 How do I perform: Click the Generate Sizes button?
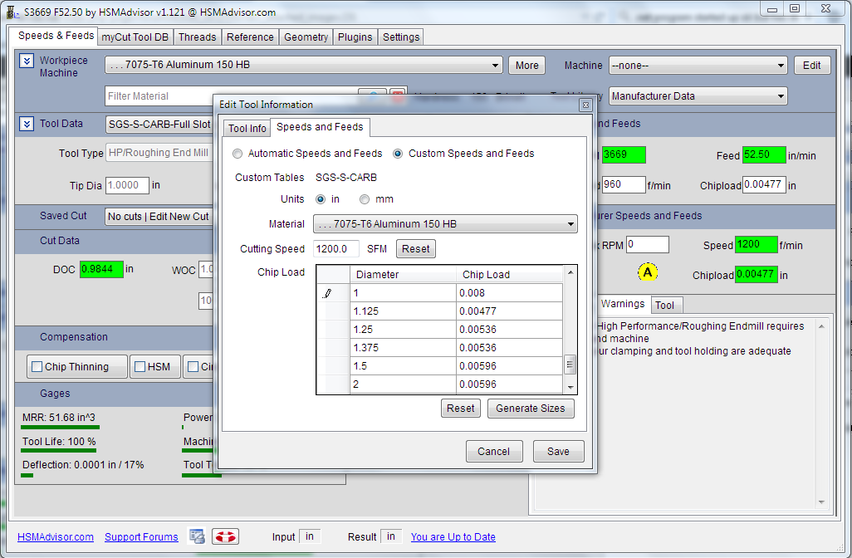[x=530, y=409]
